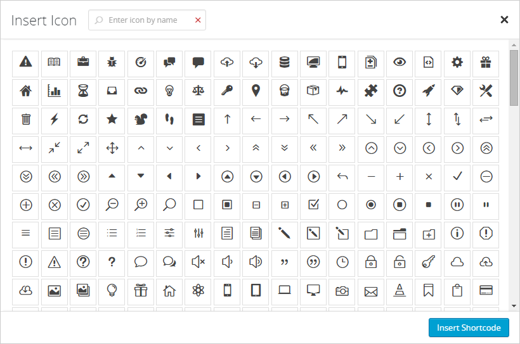Choose the squirrel icon
Screen dimensions: 520x344
pyautogui.click(x=141, y=119)
